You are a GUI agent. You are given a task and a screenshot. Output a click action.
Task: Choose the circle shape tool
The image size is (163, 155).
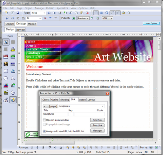(6, 78)
